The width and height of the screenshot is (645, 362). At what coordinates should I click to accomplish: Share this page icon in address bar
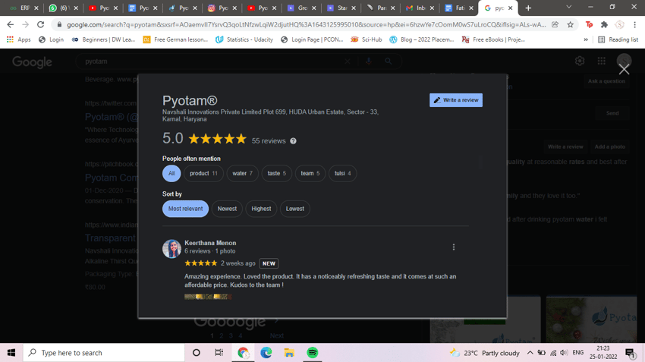(x=555, y=25)
